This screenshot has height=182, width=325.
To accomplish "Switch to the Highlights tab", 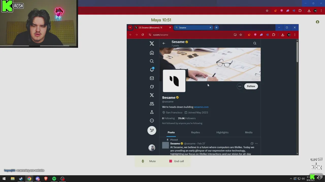I will coord(222,132).
